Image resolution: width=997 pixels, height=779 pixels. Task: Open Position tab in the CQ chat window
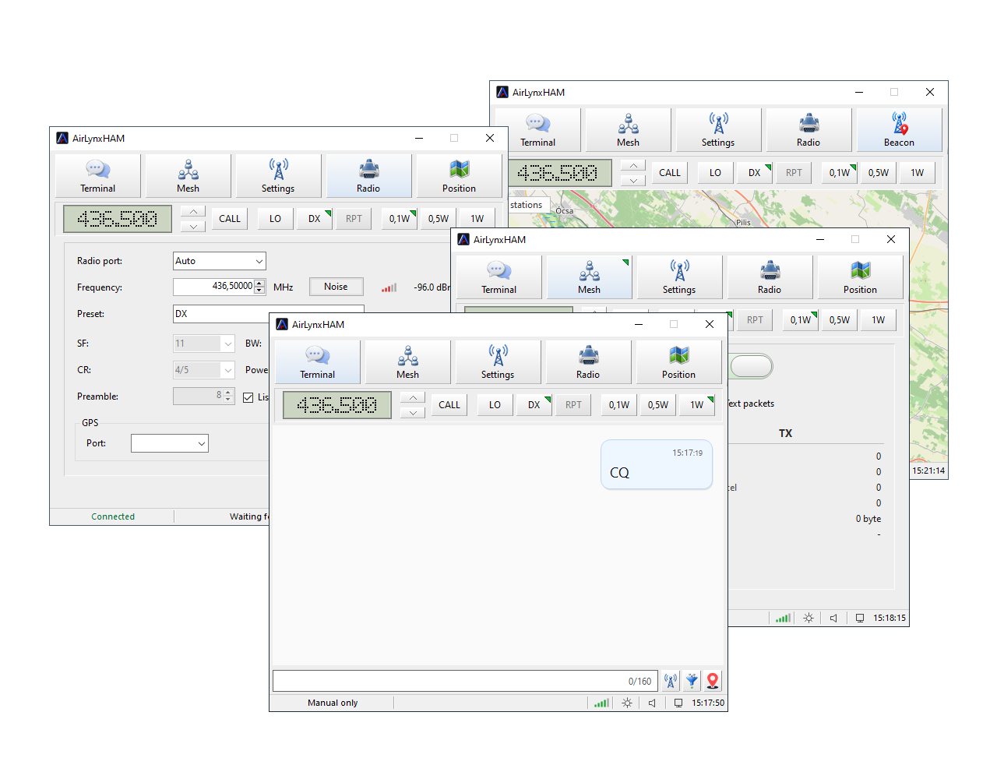(678, 361)
